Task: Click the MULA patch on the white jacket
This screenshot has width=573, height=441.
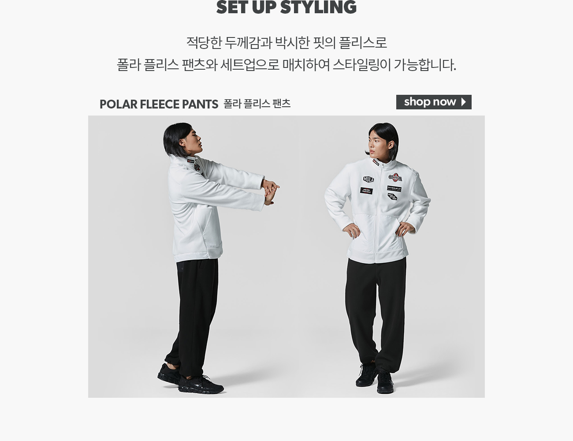Action: tap(368, 179)
